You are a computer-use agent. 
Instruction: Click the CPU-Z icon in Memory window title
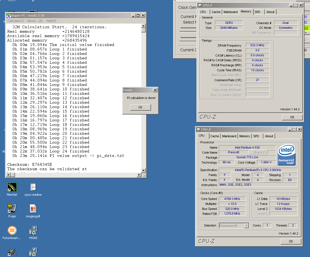[200, 5]
